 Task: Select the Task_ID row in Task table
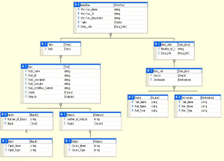point(62,75)
